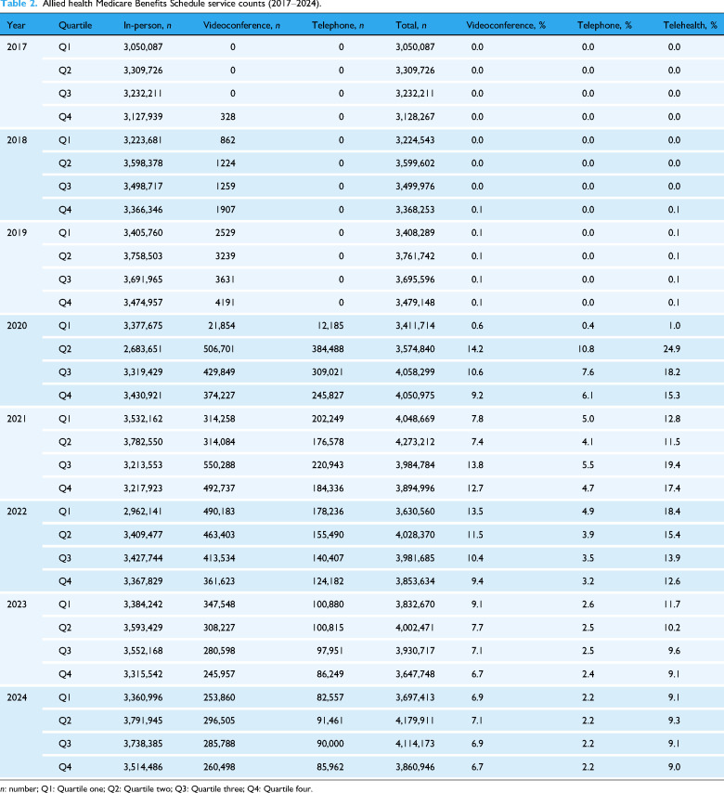The height and width of the screenshot is (793, 724).
Task: Click the In-person, n column header
Action: pos(148,25)
